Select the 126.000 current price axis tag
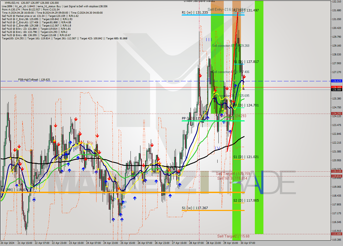Image resolution: width=343 pixels, height=246 pixels. [x=337, y=90]
